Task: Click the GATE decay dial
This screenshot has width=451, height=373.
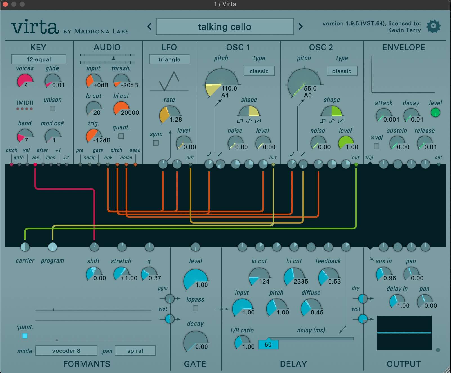Action: (x=195, y=341)
